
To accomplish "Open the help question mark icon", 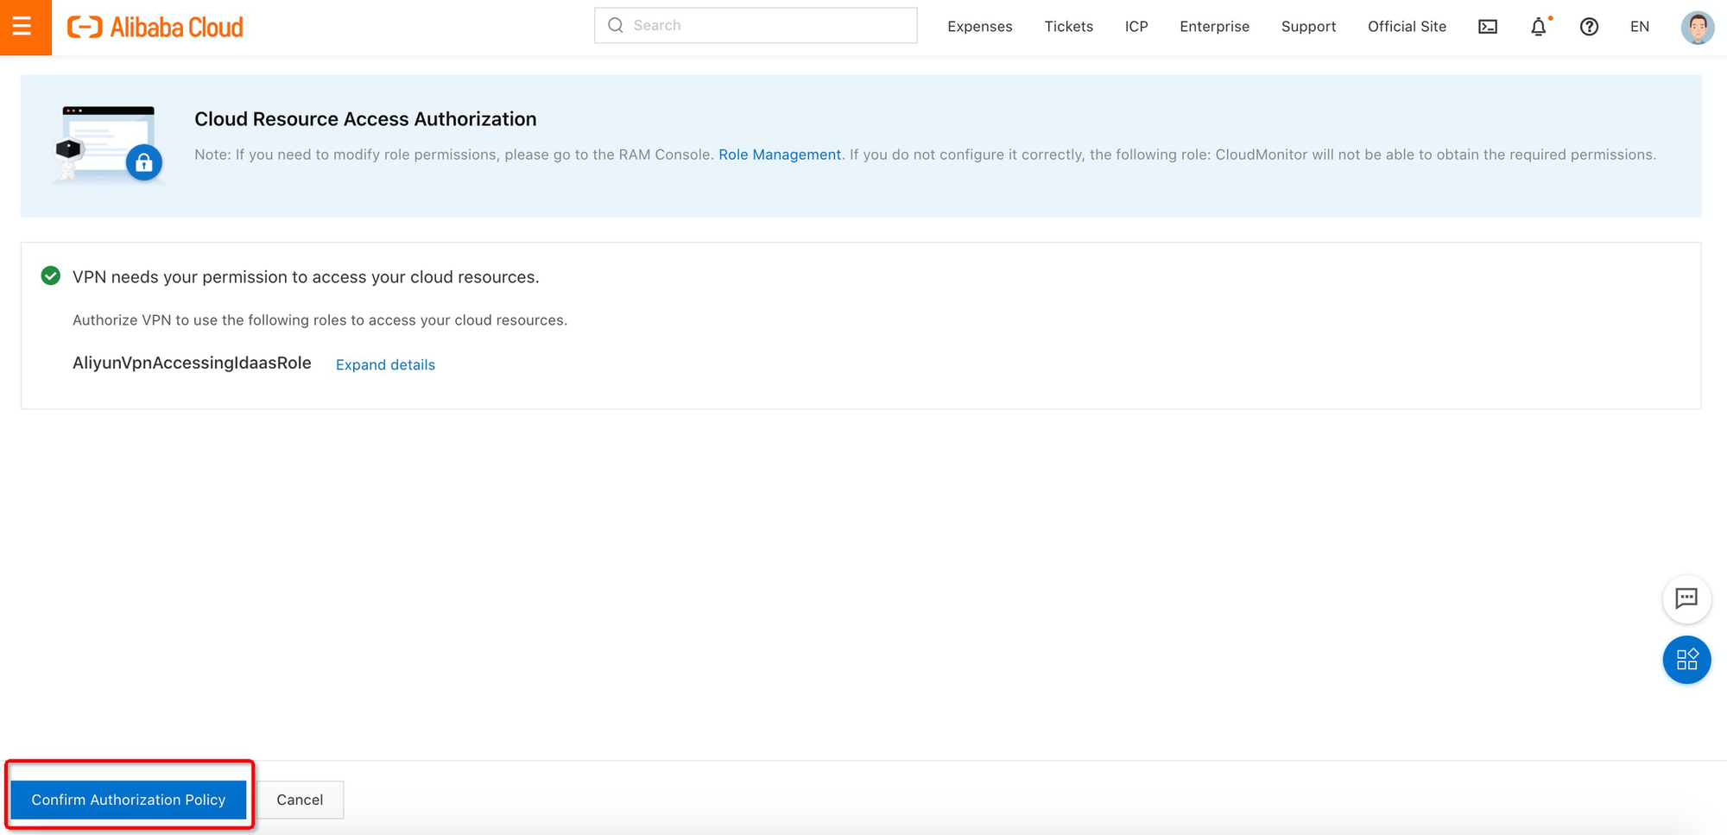I will click(x=1589, y=27).
